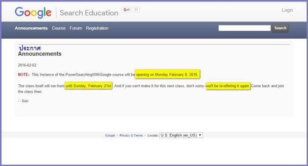This screenshot has height=166, width=308.
Task: Click the Thai heading ประกาศ
Action: [29, 48]
